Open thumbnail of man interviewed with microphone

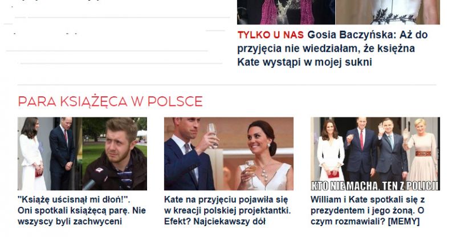coord(82,154)
